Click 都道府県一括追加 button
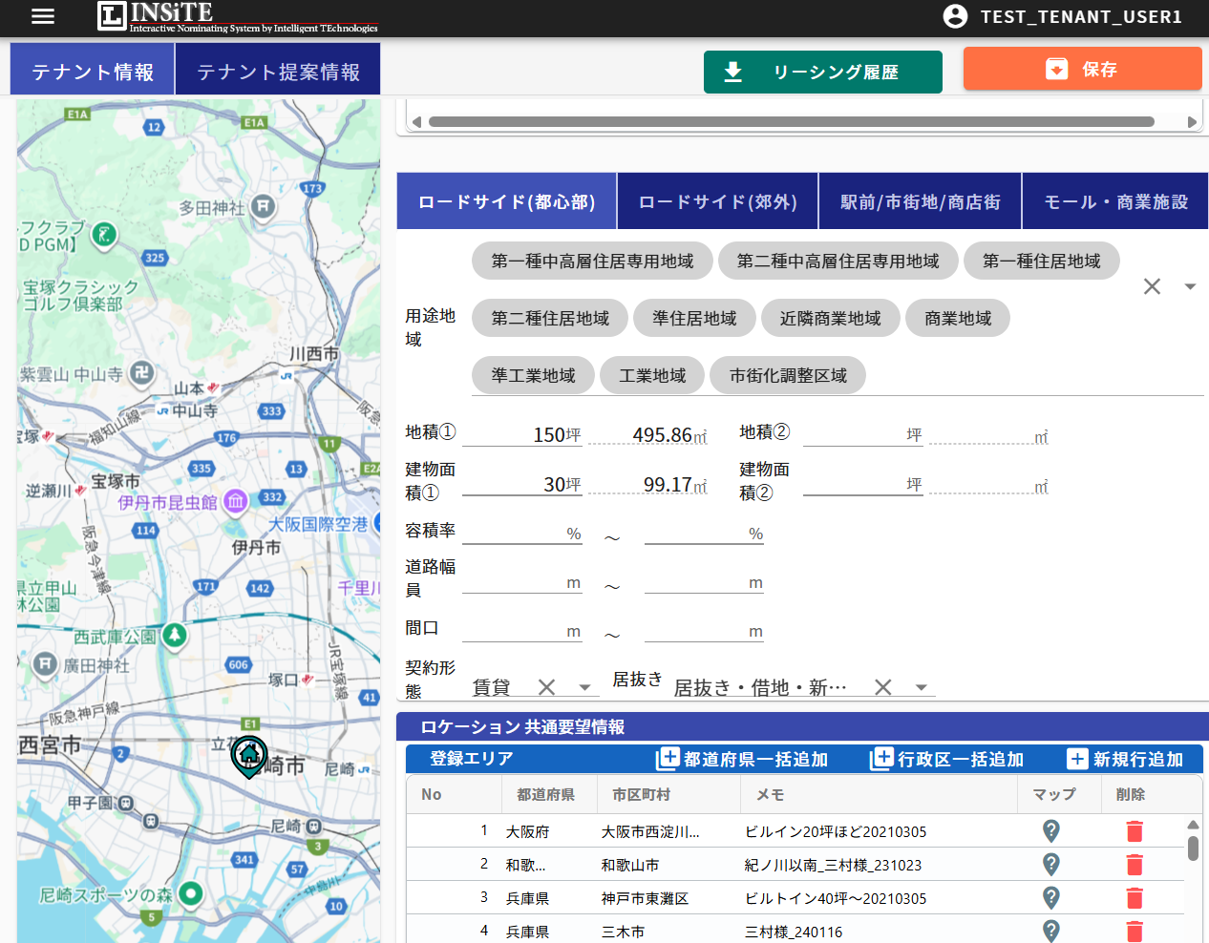This screenshot has height=943, width=1209. [x=742, y=760]
